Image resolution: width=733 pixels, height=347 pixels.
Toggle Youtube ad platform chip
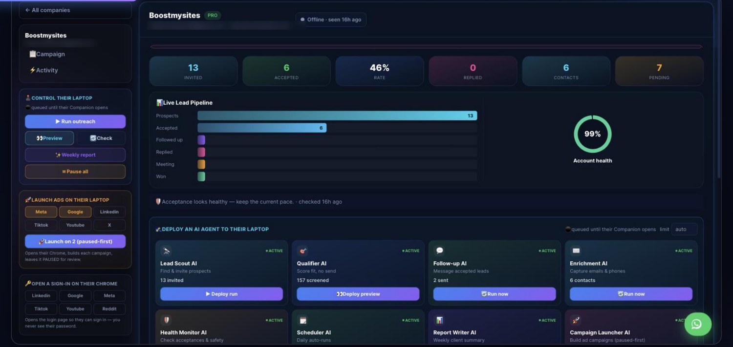(75, 225)
